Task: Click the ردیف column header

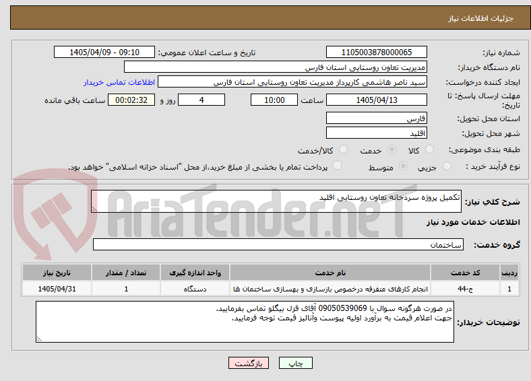Action: coord(509,273)
